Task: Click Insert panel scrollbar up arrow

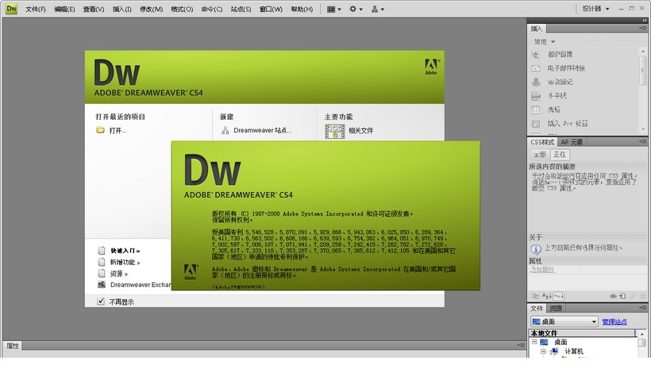Action: [643, 51]
